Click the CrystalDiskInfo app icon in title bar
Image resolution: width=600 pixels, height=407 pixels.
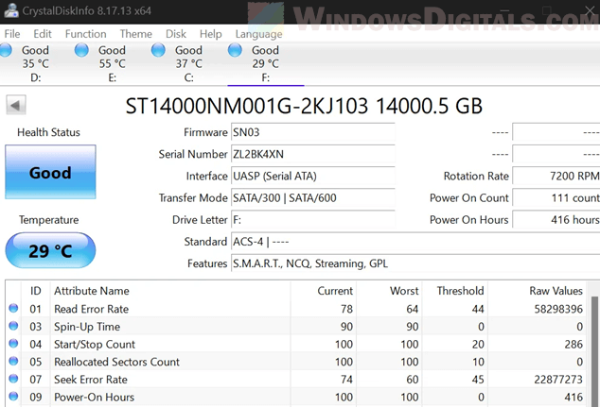click(11, 10)
